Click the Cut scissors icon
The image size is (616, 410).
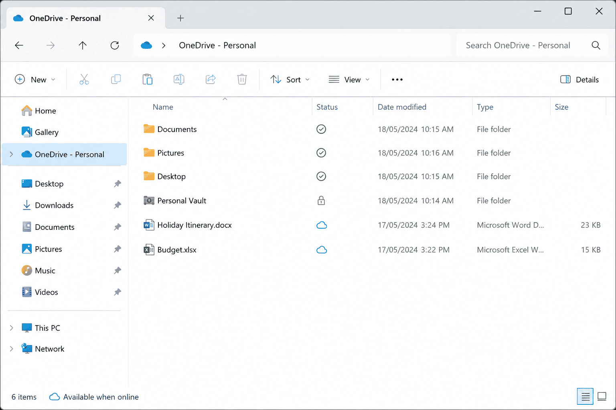click(x=84, y=79)
